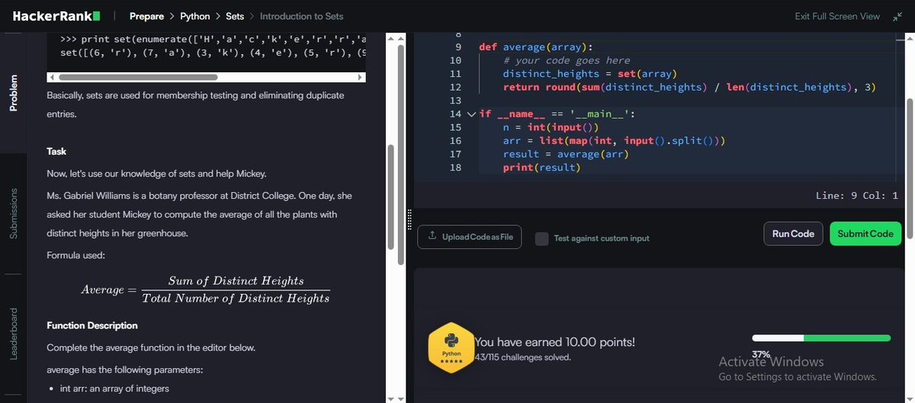The width and height of the screenshot is (915, 403).
Task: Click the print(result) line
Action: pos(541,168)
